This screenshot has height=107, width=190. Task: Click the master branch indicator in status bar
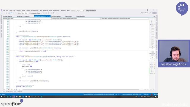pos(146,95)
